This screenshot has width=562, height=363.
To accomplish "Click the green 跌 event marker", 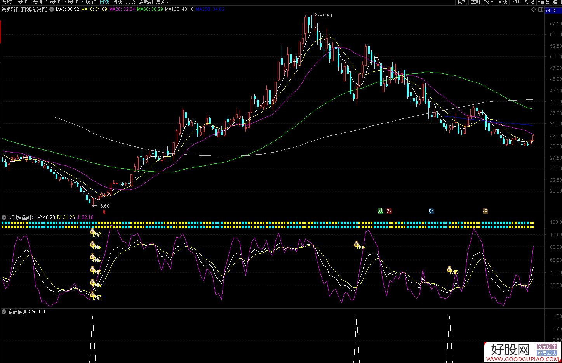I will tap(380, 211).
